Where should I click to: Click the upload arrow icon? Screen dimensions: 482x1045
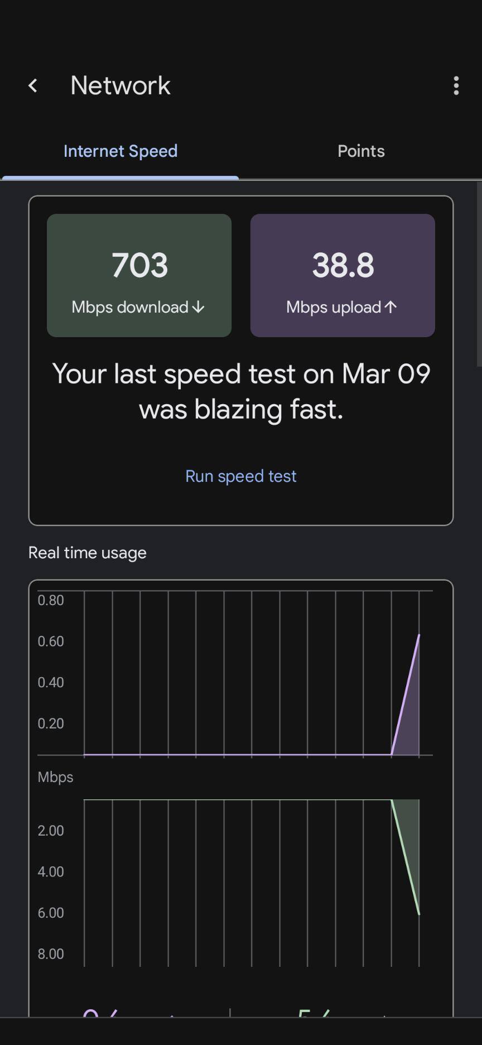(391, 306)
